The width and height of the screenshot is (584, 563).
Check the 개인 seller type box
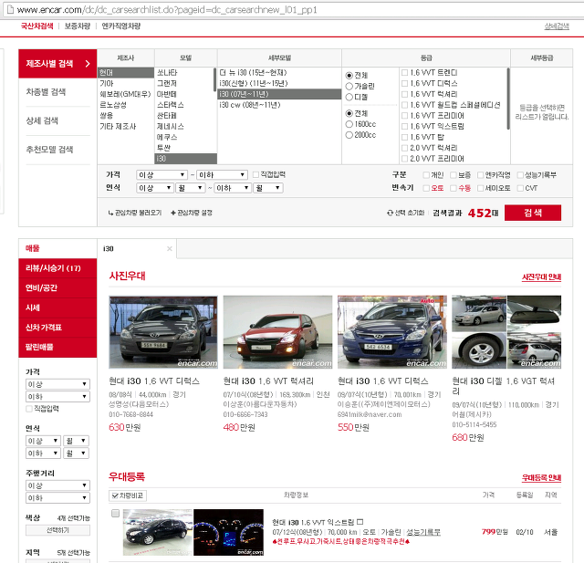[426, 175]
